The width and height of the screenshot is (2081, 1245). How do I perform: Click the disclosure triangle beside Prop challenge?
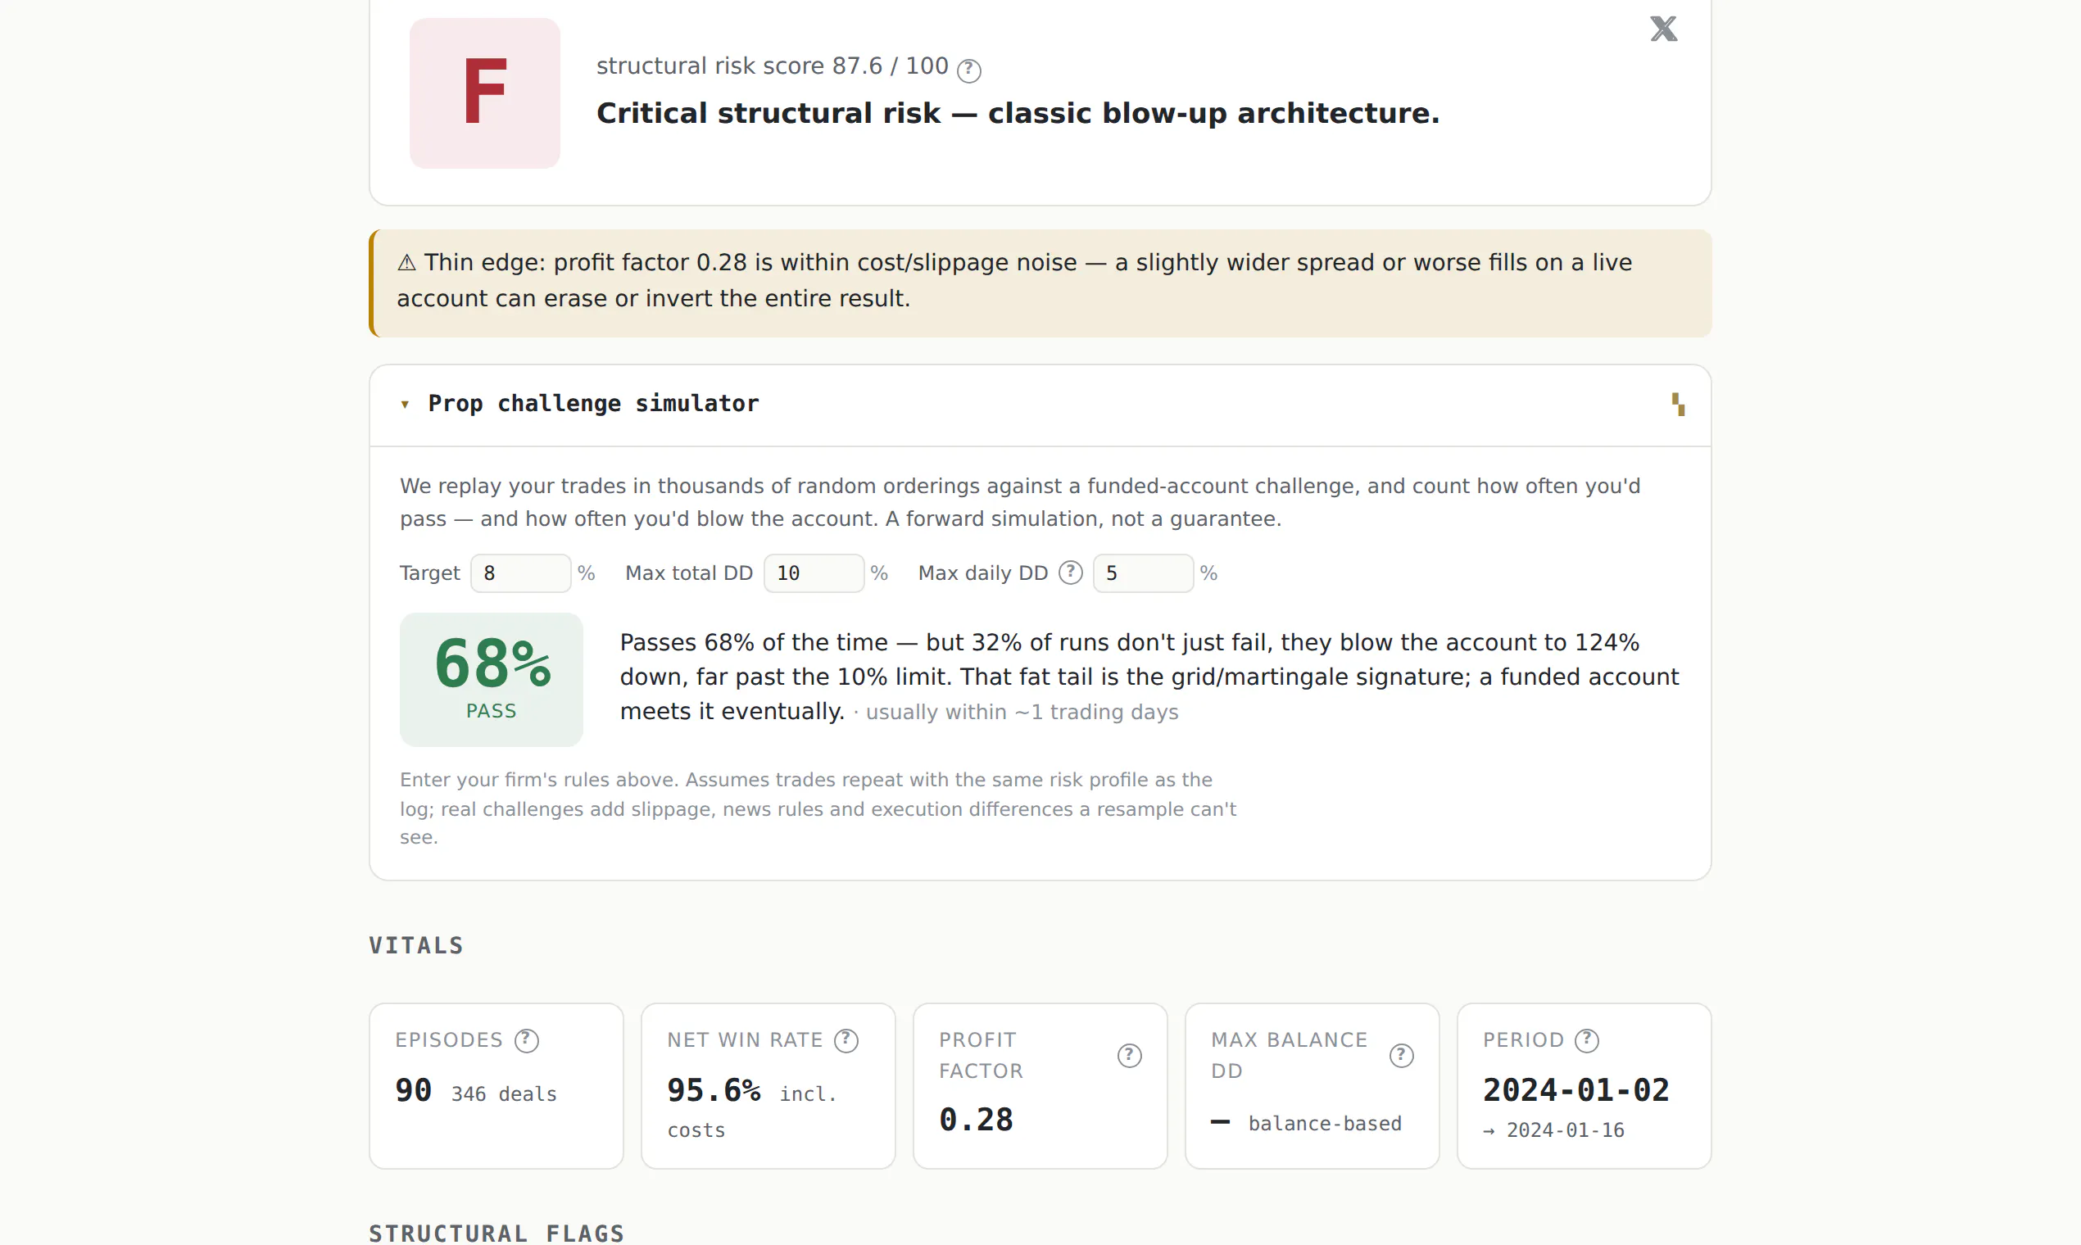[x=406, y=405]
